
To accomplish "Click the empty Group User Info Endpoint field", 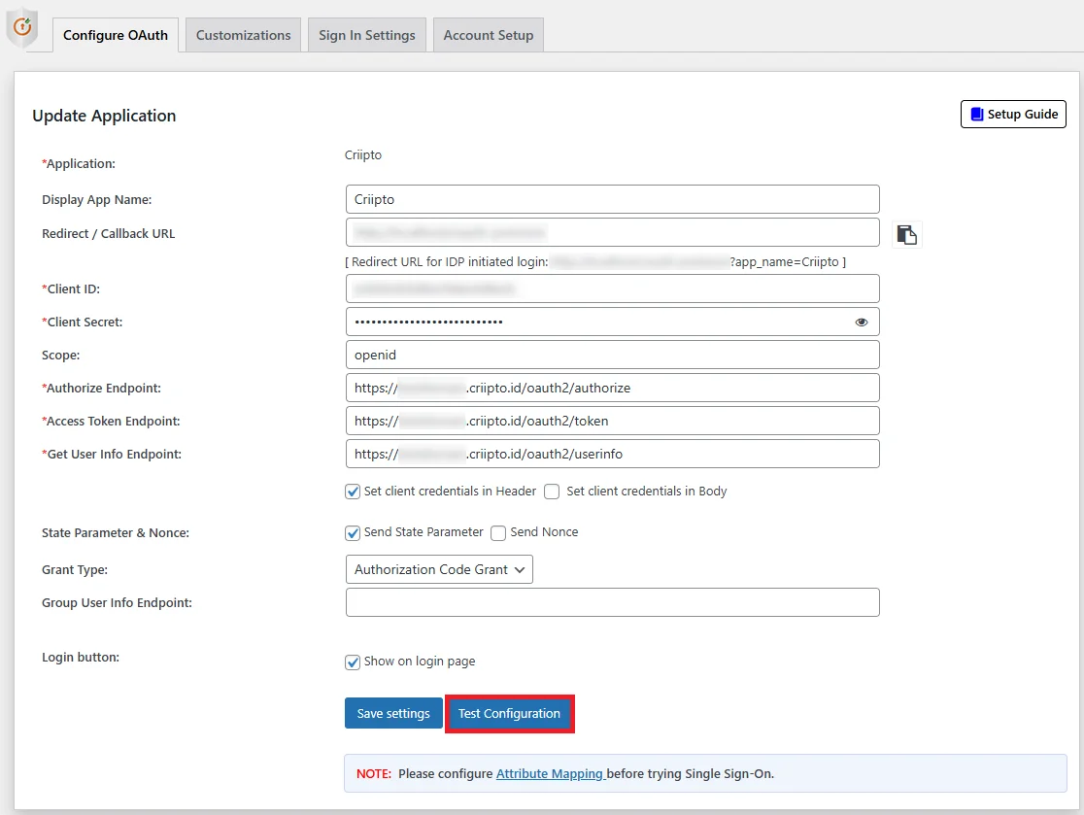I will (x=613, y=602).
